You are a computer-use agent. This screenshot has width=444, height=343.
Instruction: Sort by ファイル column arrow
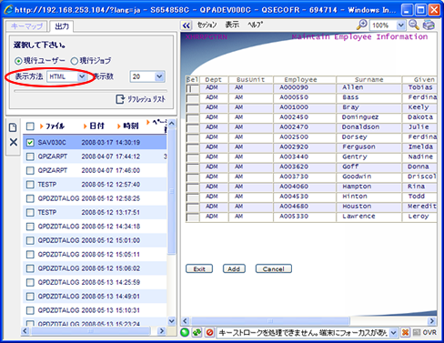(x=42, y=126)
